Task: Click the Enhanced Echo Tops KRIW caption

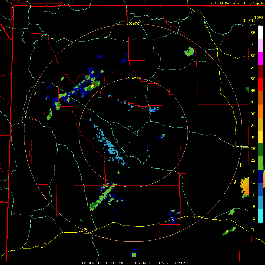Action: click(134, 263)
